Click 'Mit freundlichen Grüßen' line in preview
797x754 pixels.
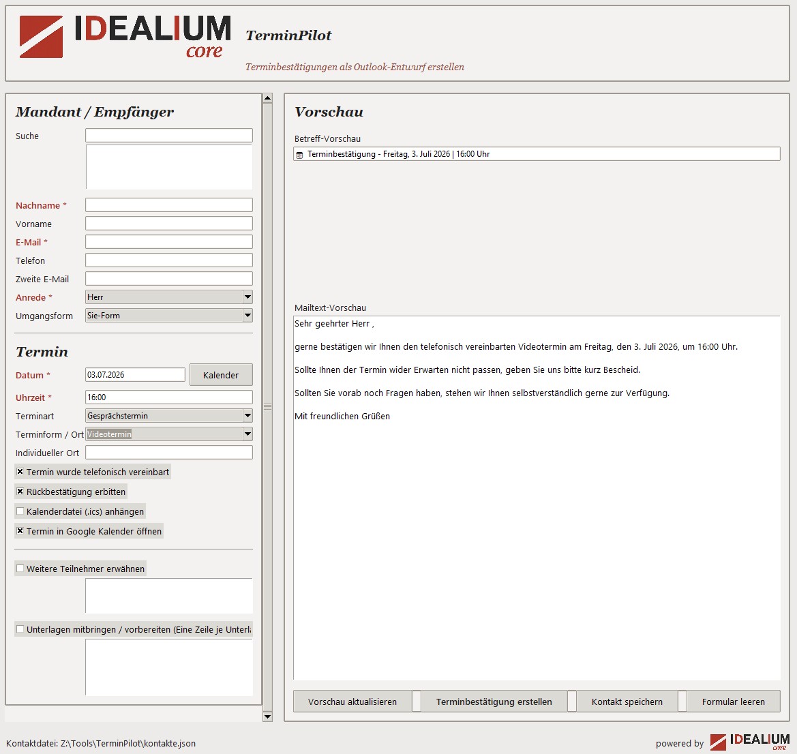tap(342, 417)
